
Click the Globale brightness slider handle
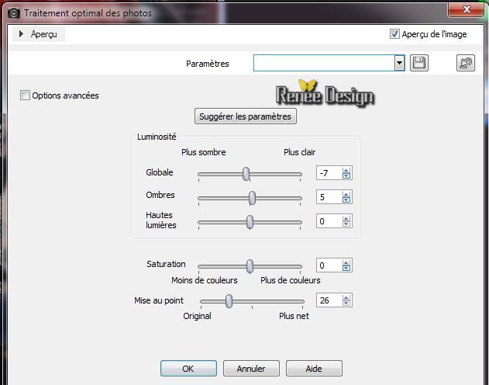pos(246,174)
